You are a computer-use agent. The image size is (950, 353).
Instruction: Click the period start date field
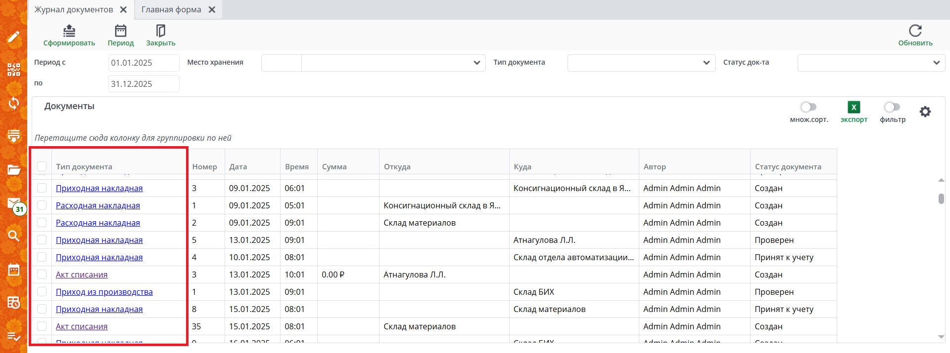[x=143, y=63]
